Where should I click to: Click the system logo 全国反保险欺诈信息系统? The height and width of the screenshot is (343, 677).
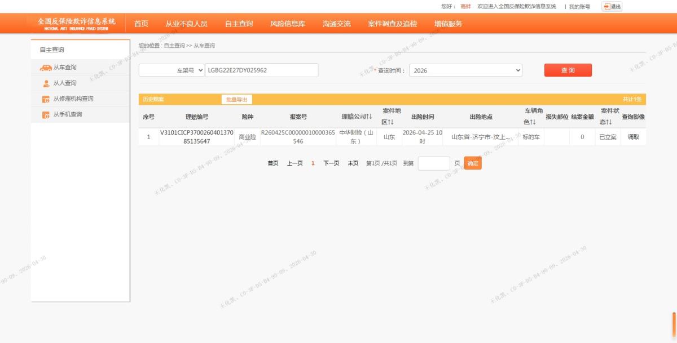point(76,24)
